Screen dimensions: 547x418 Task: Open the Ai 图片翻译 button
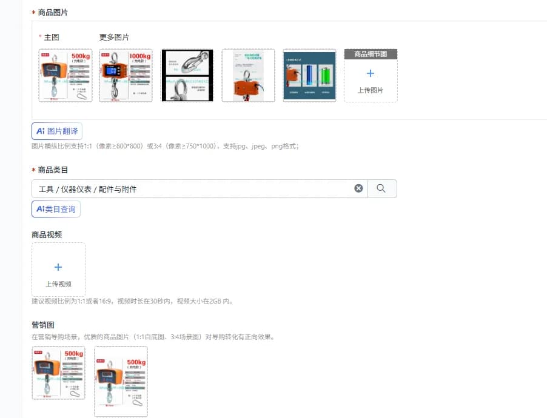[x=57, y=131]
